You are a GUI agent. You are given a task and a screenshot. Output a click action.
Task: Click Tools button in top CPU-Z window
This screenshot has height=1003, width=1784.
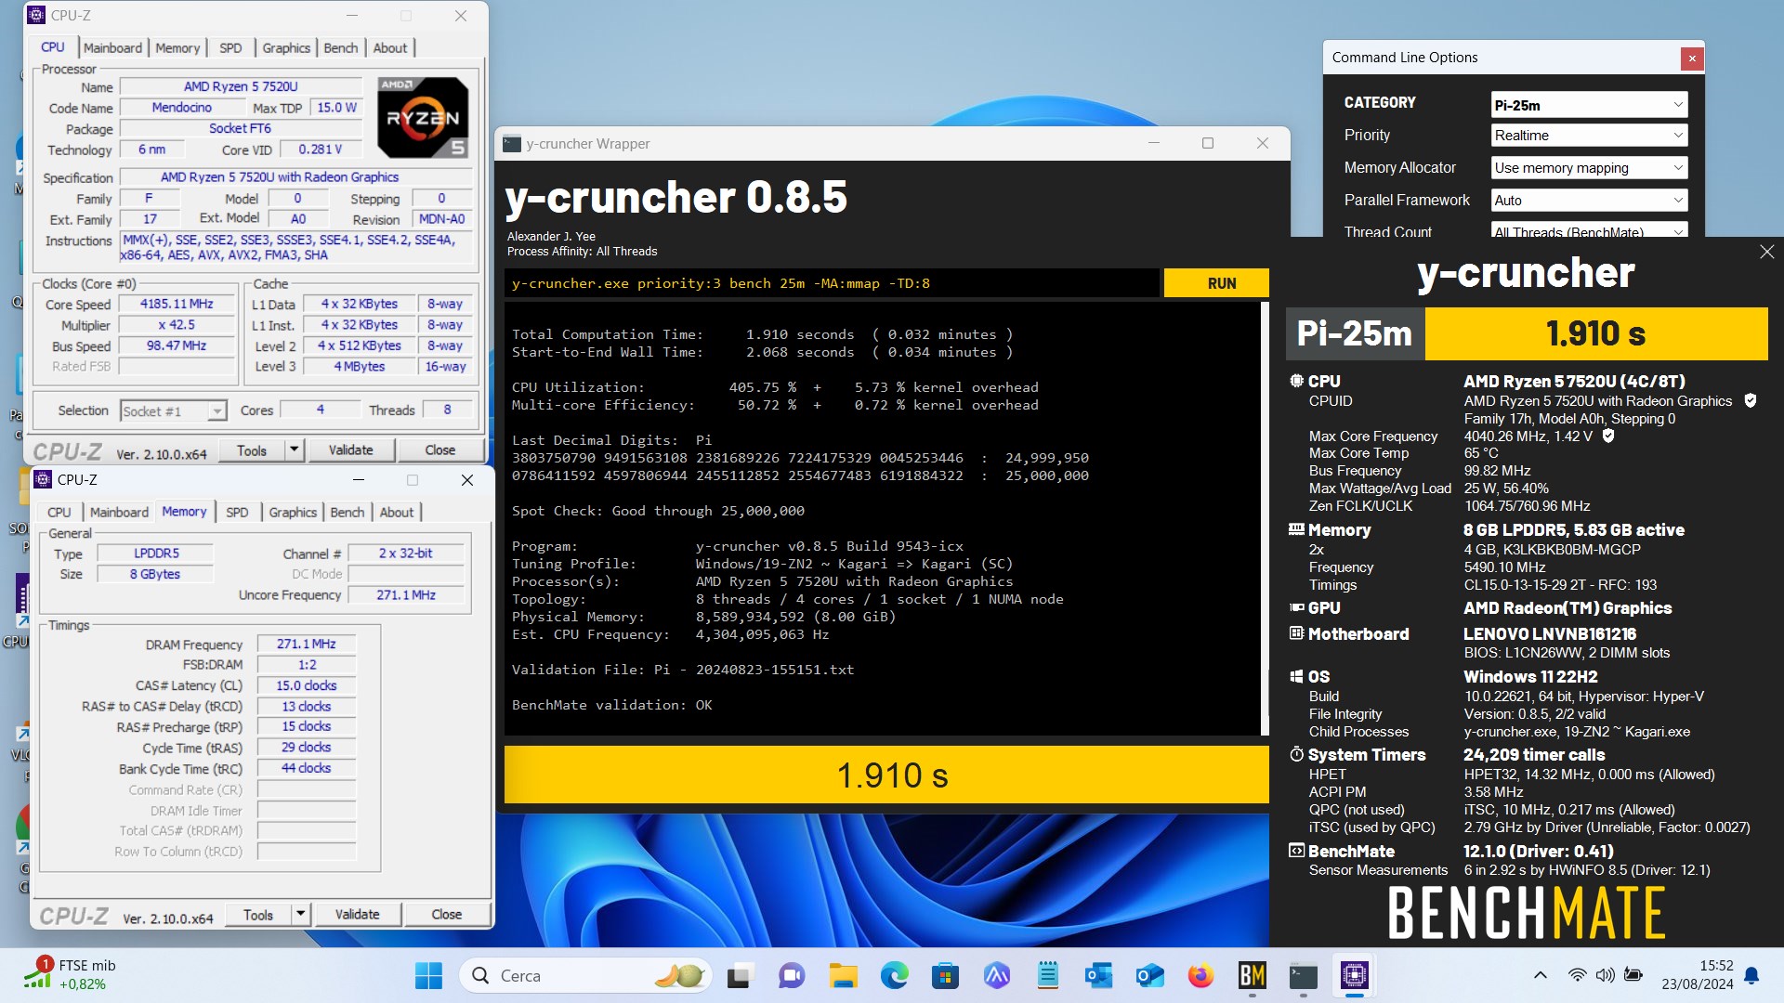[x=251, y=450]
